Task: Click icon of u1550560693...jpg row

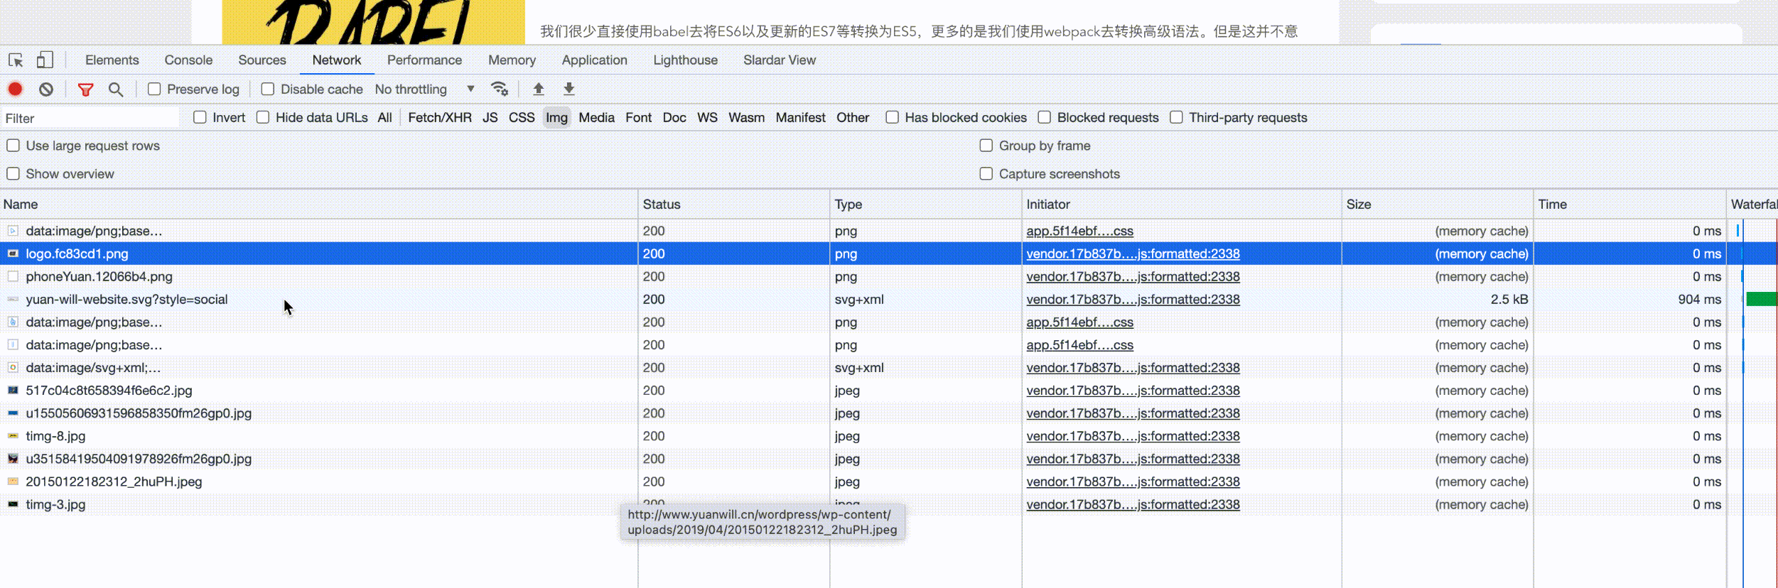Action: coord(13,413)
